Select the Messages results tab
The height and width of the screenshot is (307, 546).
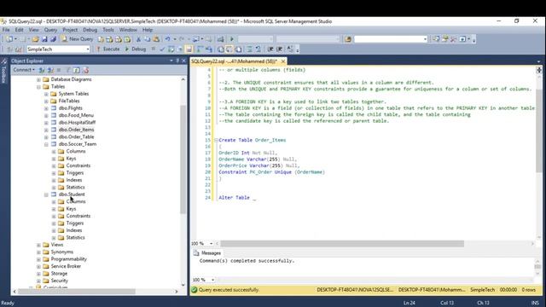pyautogui.click(x=208, y=253)
